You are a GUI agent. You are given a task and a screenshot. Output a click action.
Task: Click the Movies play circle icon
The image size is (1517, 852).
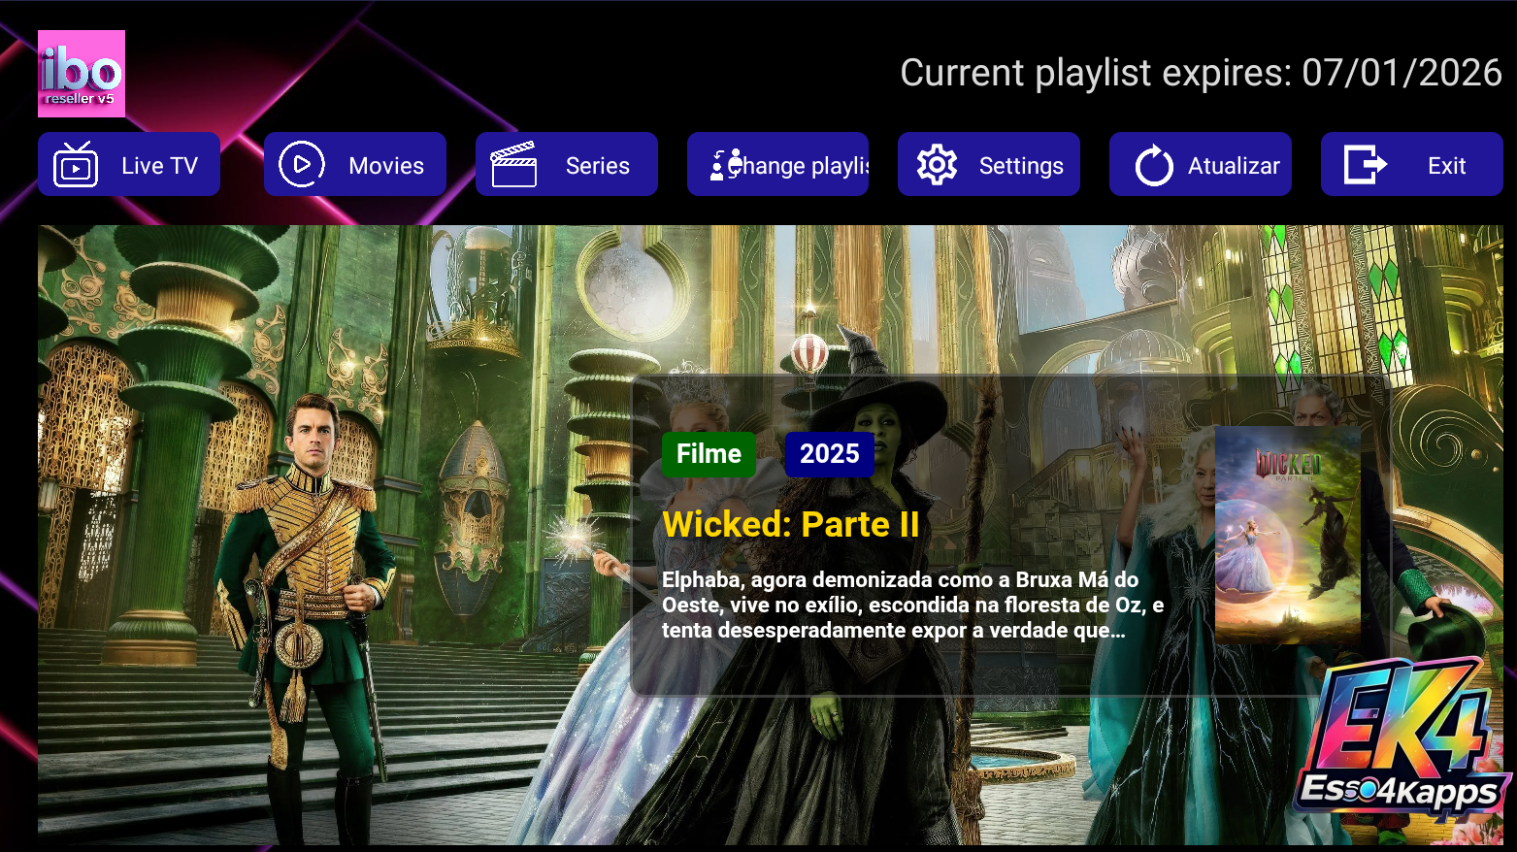pos(301,165)
